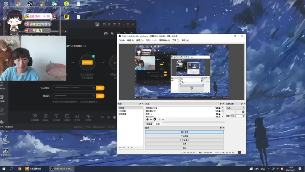Toggle visibility of 视频捕获设备 source
Screen dimensions: 305x172
tap(217, 108)
